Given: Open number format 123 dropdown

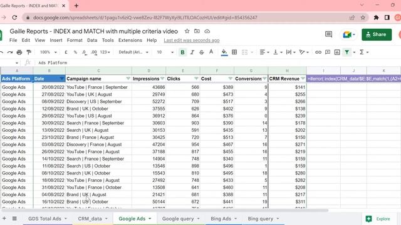Looking at the screenshot, I should (x=105, y=52).
